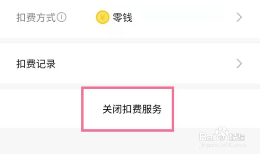Tap the "du" letters inside the paw logo

223,137
